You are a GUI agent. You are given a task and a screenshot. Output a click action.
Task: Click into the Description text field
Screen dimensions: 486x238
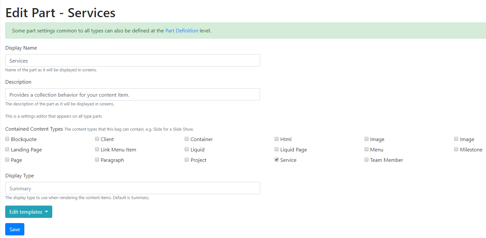click(132, 94)
